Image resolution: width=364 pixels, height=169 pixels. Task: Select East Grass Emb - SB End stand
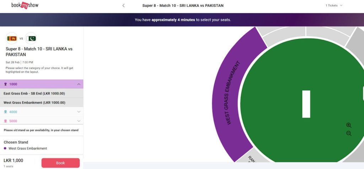[x=34, y=94]
